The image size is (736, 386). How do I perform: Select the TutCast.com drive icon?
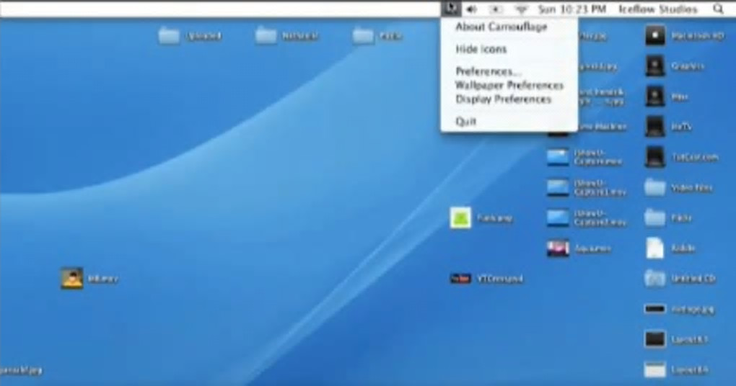tap(654, 157)
